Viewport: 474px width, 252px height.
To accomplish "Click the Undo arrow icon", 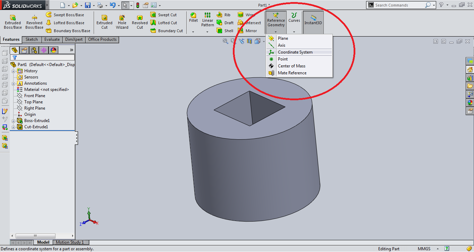I will pos(112,5).
